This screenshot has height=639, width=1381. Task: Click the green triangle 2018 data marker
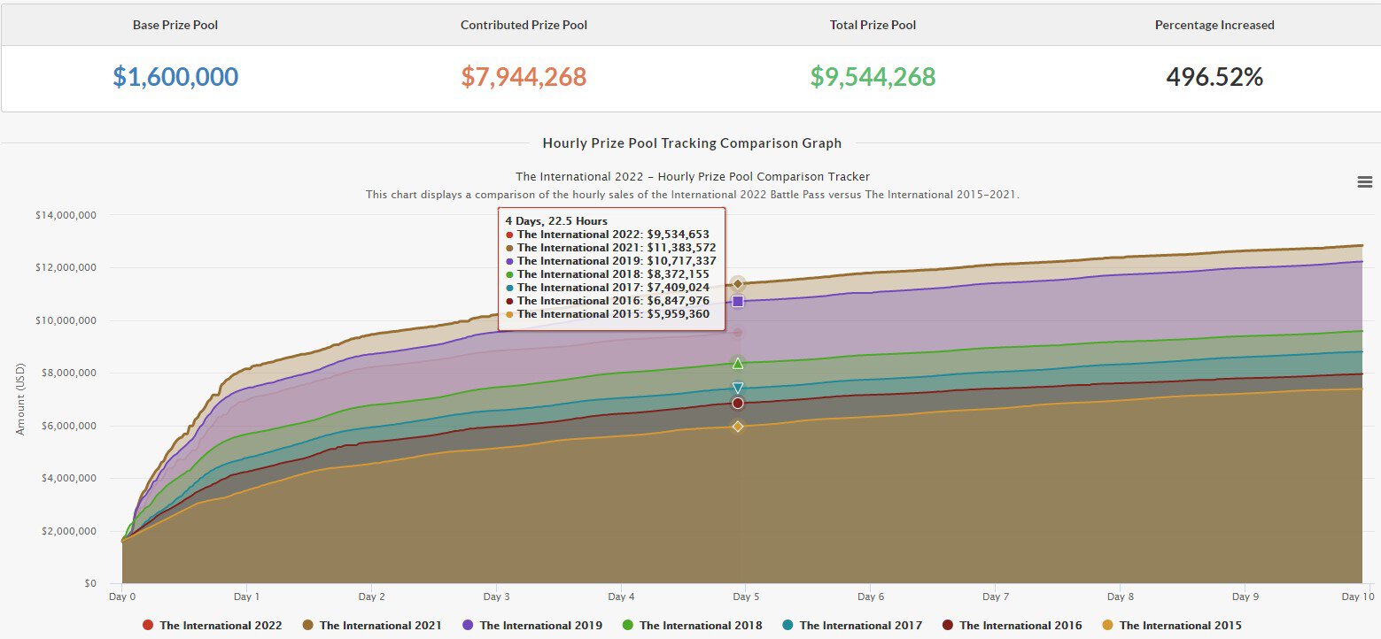738,363
